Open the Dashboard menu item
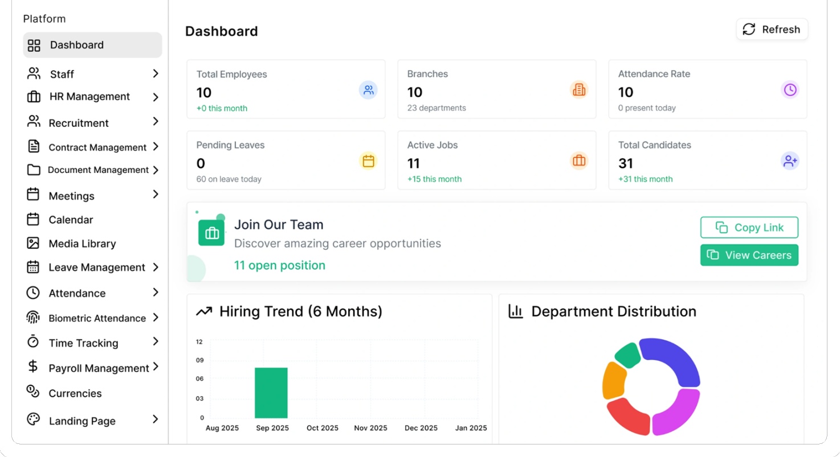 coord(92,45)
